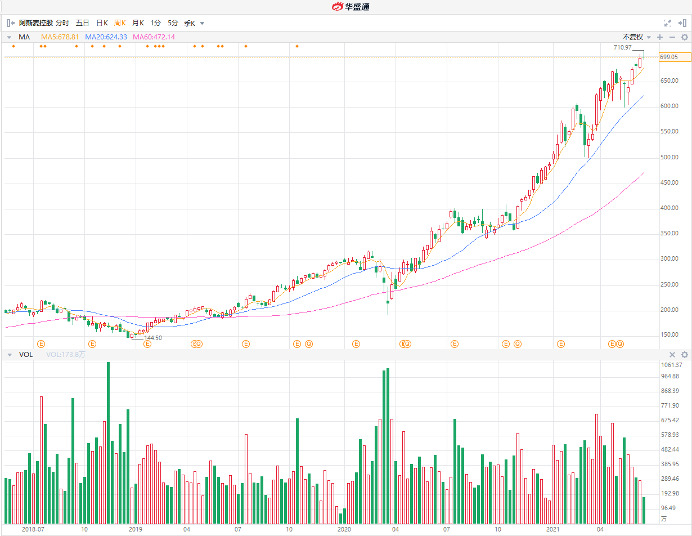Screen dimensions: 692x536
Task: Open more periods dropdown next to 季K
Action: pos(203,23)
